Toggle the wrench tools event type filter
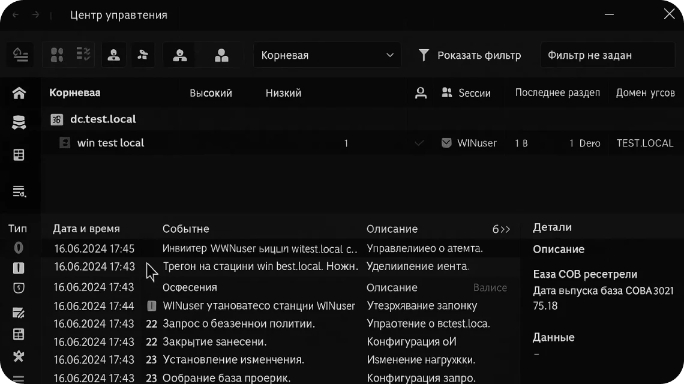The width and height of the screenshot is (684, 384). point(19,356)
